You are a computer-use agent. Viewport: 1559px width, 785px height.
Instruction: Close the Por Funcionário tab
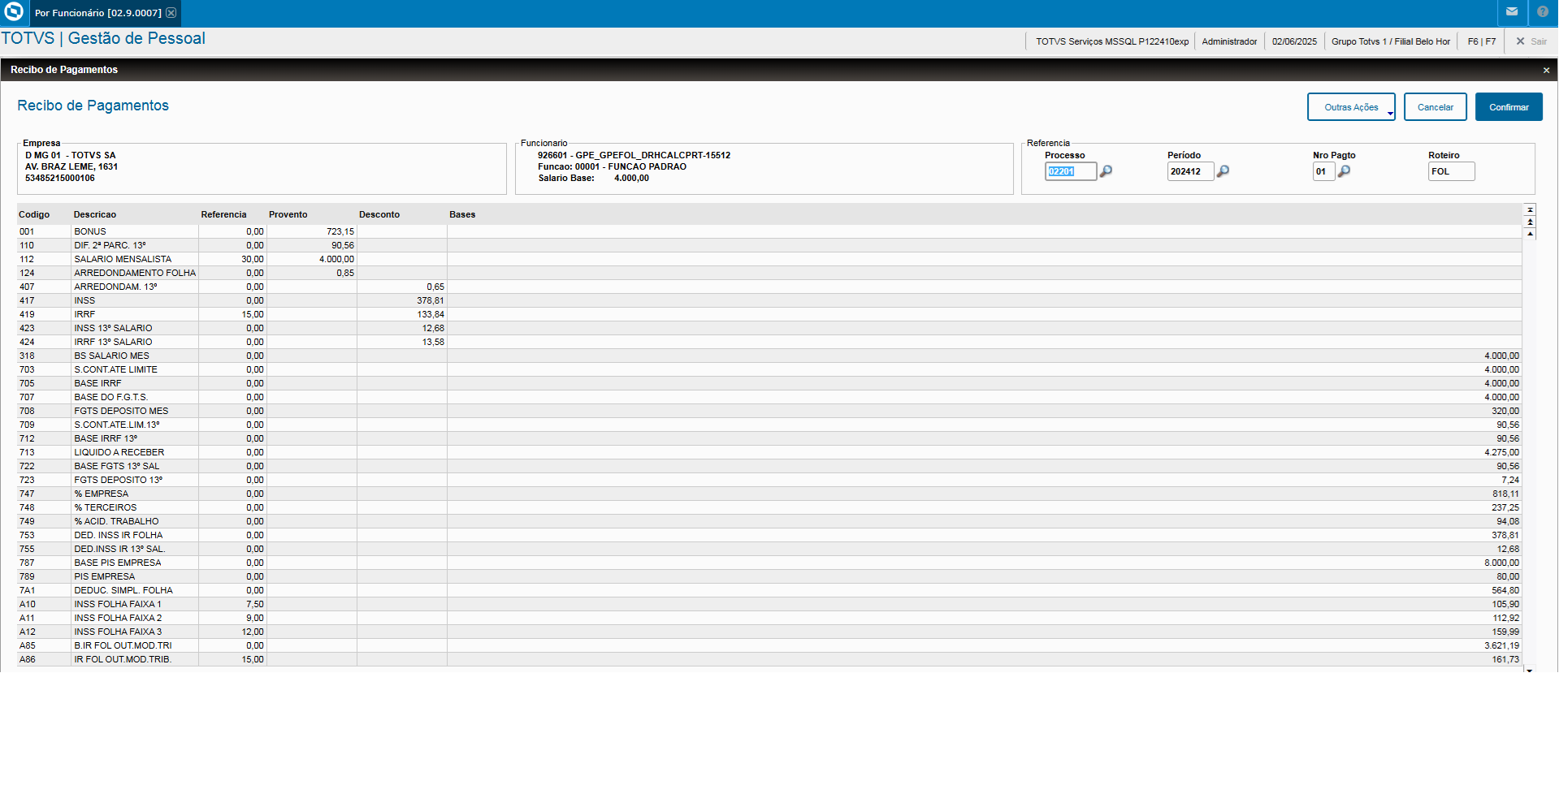coord(171,13)
